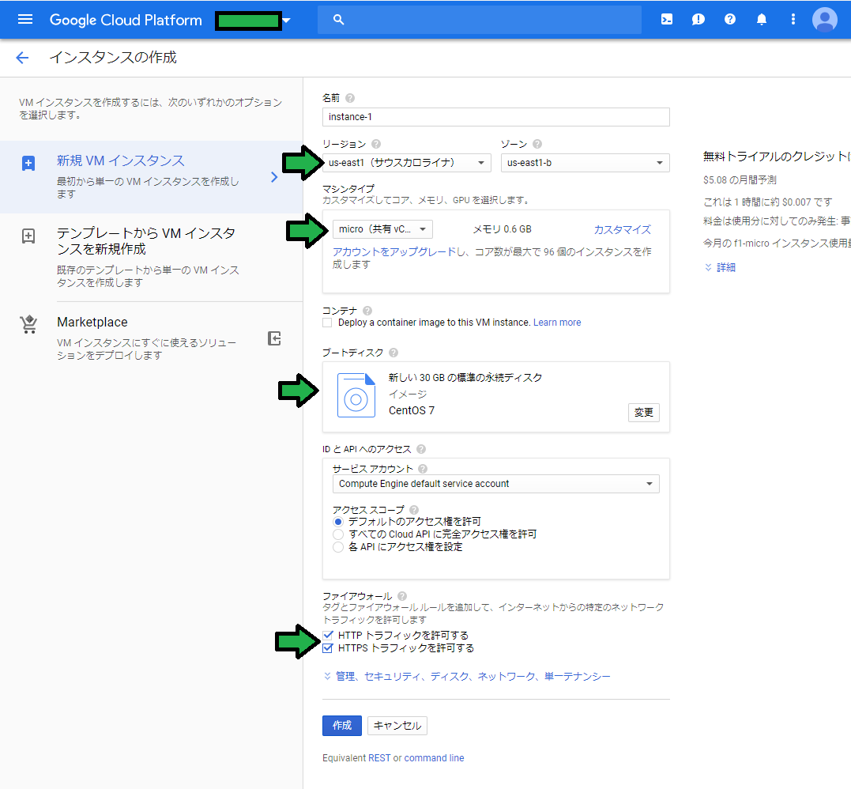The image size is (851, 789).
Task: Click help icon next to リージョン
Action: point(376,144)
